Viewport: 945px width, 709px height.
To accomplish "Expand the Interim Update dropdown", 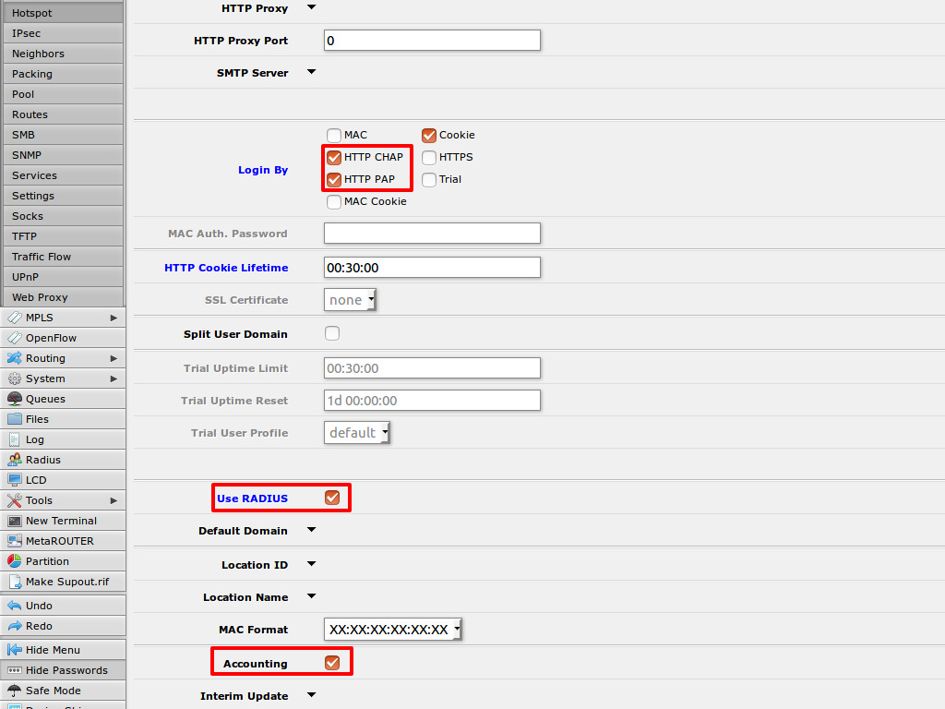I will [x=311, y=695].
